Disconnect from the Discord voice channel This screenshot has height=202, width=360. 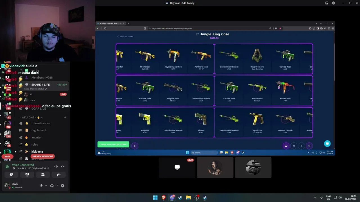[x=62, y=166]
